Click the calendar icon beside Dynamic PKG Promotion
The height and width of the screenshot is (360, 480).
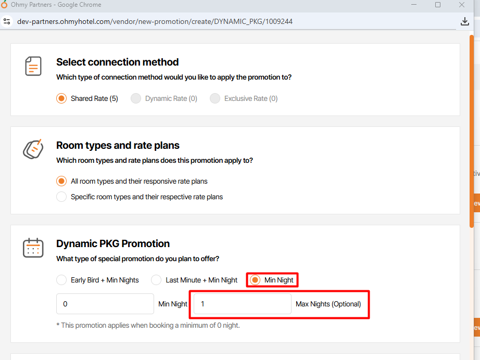33,248
